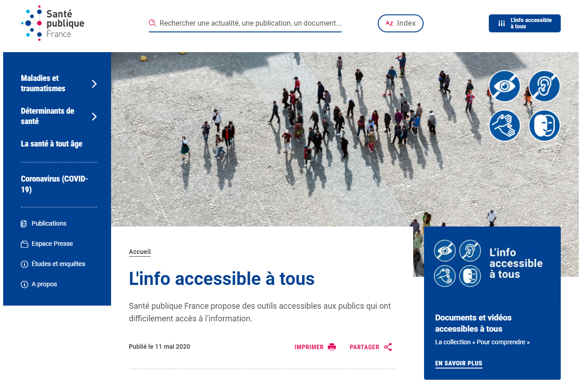Follow the En savoir plus link

click(x=459, y=363)
